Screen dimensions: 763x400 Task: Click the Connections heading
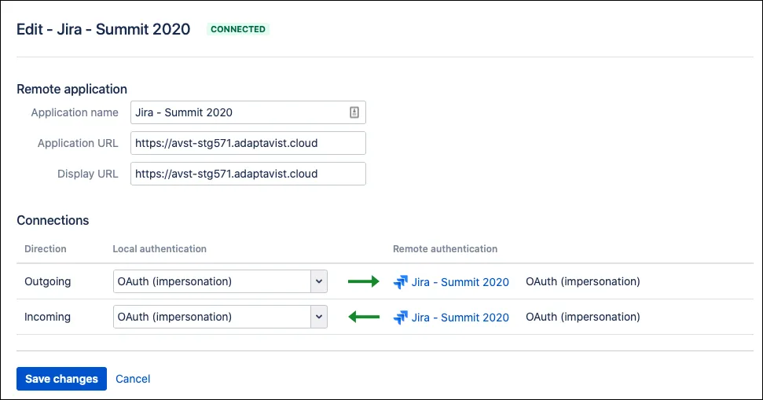click(53, 221)
